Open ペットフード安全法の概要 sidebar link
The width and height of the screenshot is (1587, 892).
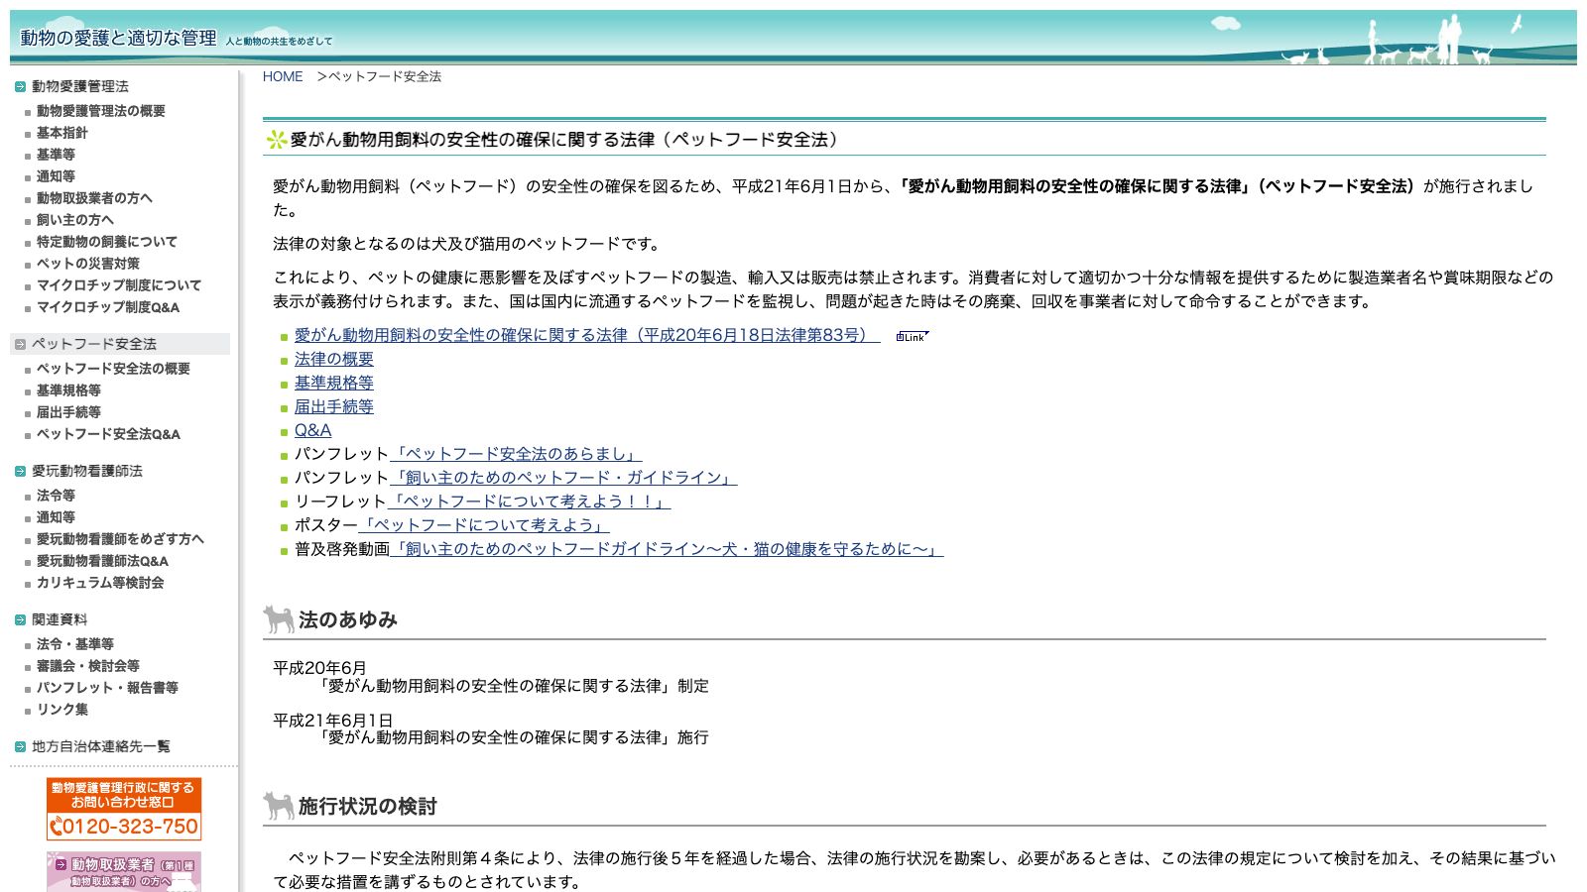click(113, 369)
